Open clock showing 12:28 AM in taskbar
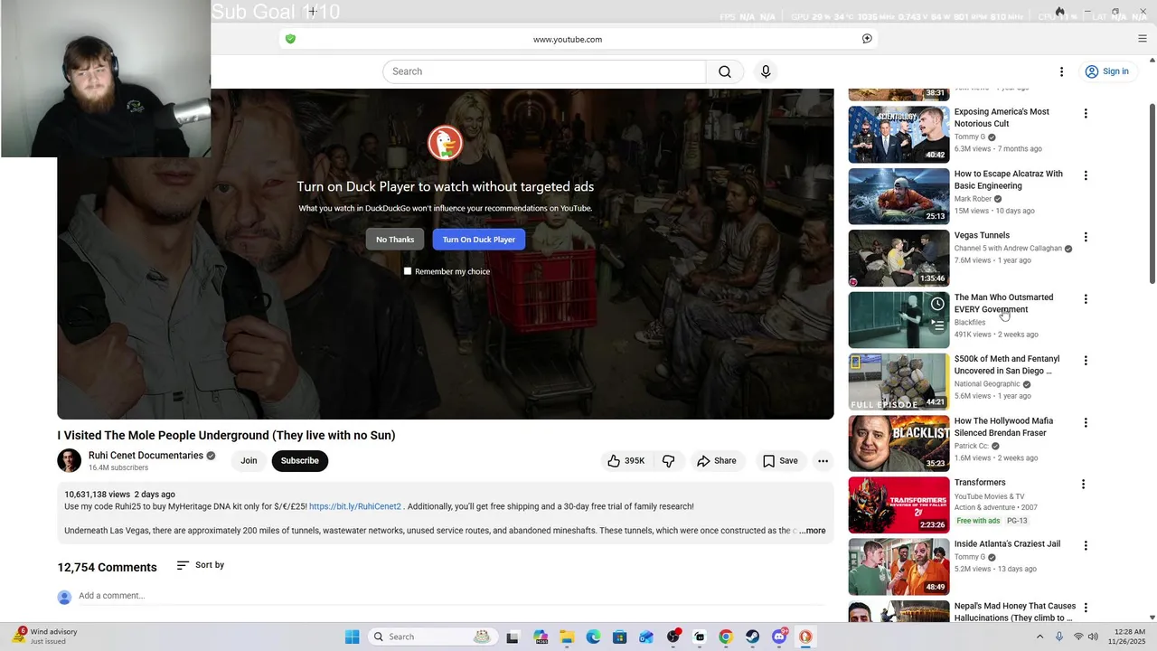1157x651 pixels. click(x=1126, y=637)
